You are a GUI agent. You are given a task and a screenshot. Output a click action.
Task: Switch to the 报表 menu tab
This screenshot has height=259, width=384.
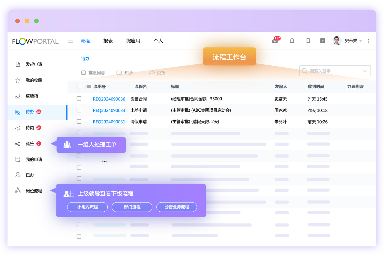(x=108, y=41)
